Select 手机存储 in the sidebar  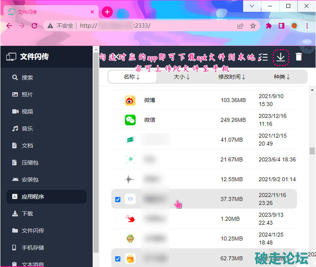[33, 248]
